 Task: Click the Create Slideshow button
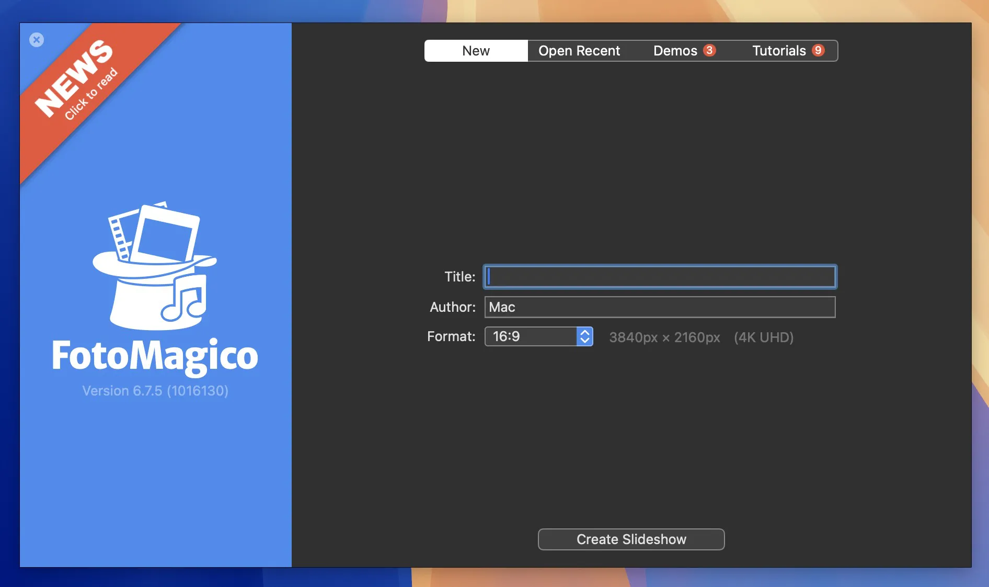(x=631, y=539)
